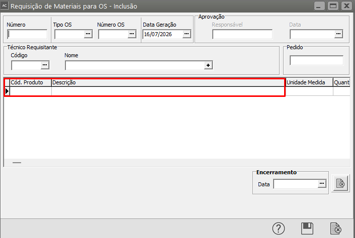The height and width of the screenshot is (238, 355).
Task: Click the Técnico Requisitante Código field
Action: click(x=26, y=65)
